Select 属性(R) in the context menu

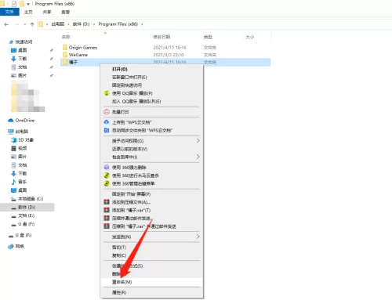[x=119, y=292]
